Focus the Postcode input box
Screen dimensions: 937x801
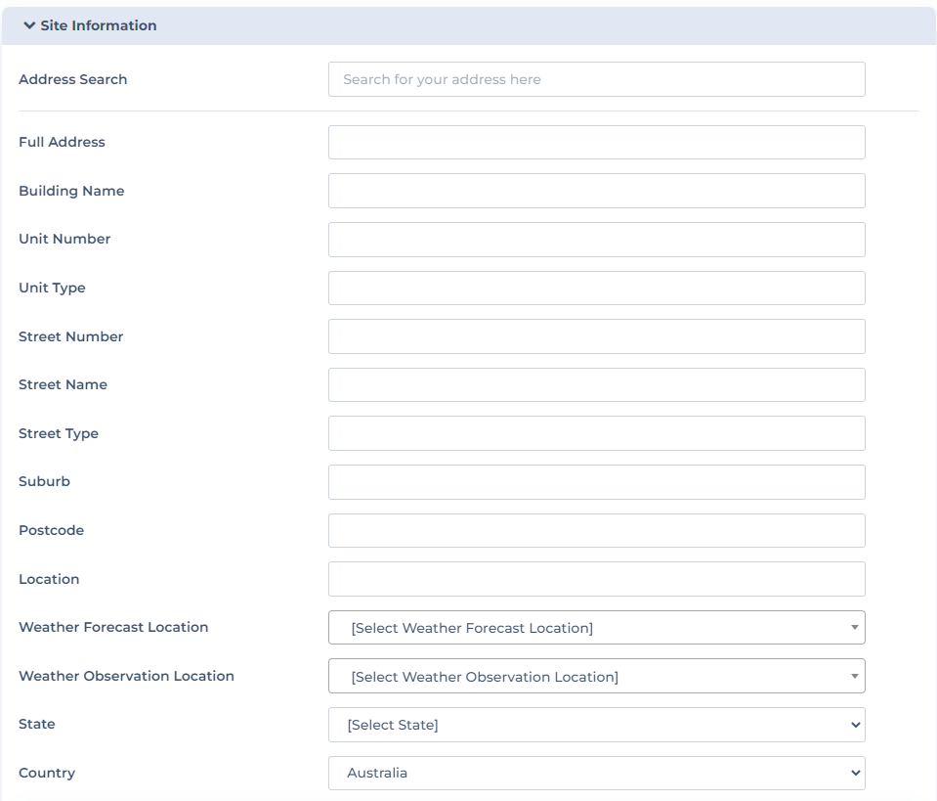click(x=596, y=531)
